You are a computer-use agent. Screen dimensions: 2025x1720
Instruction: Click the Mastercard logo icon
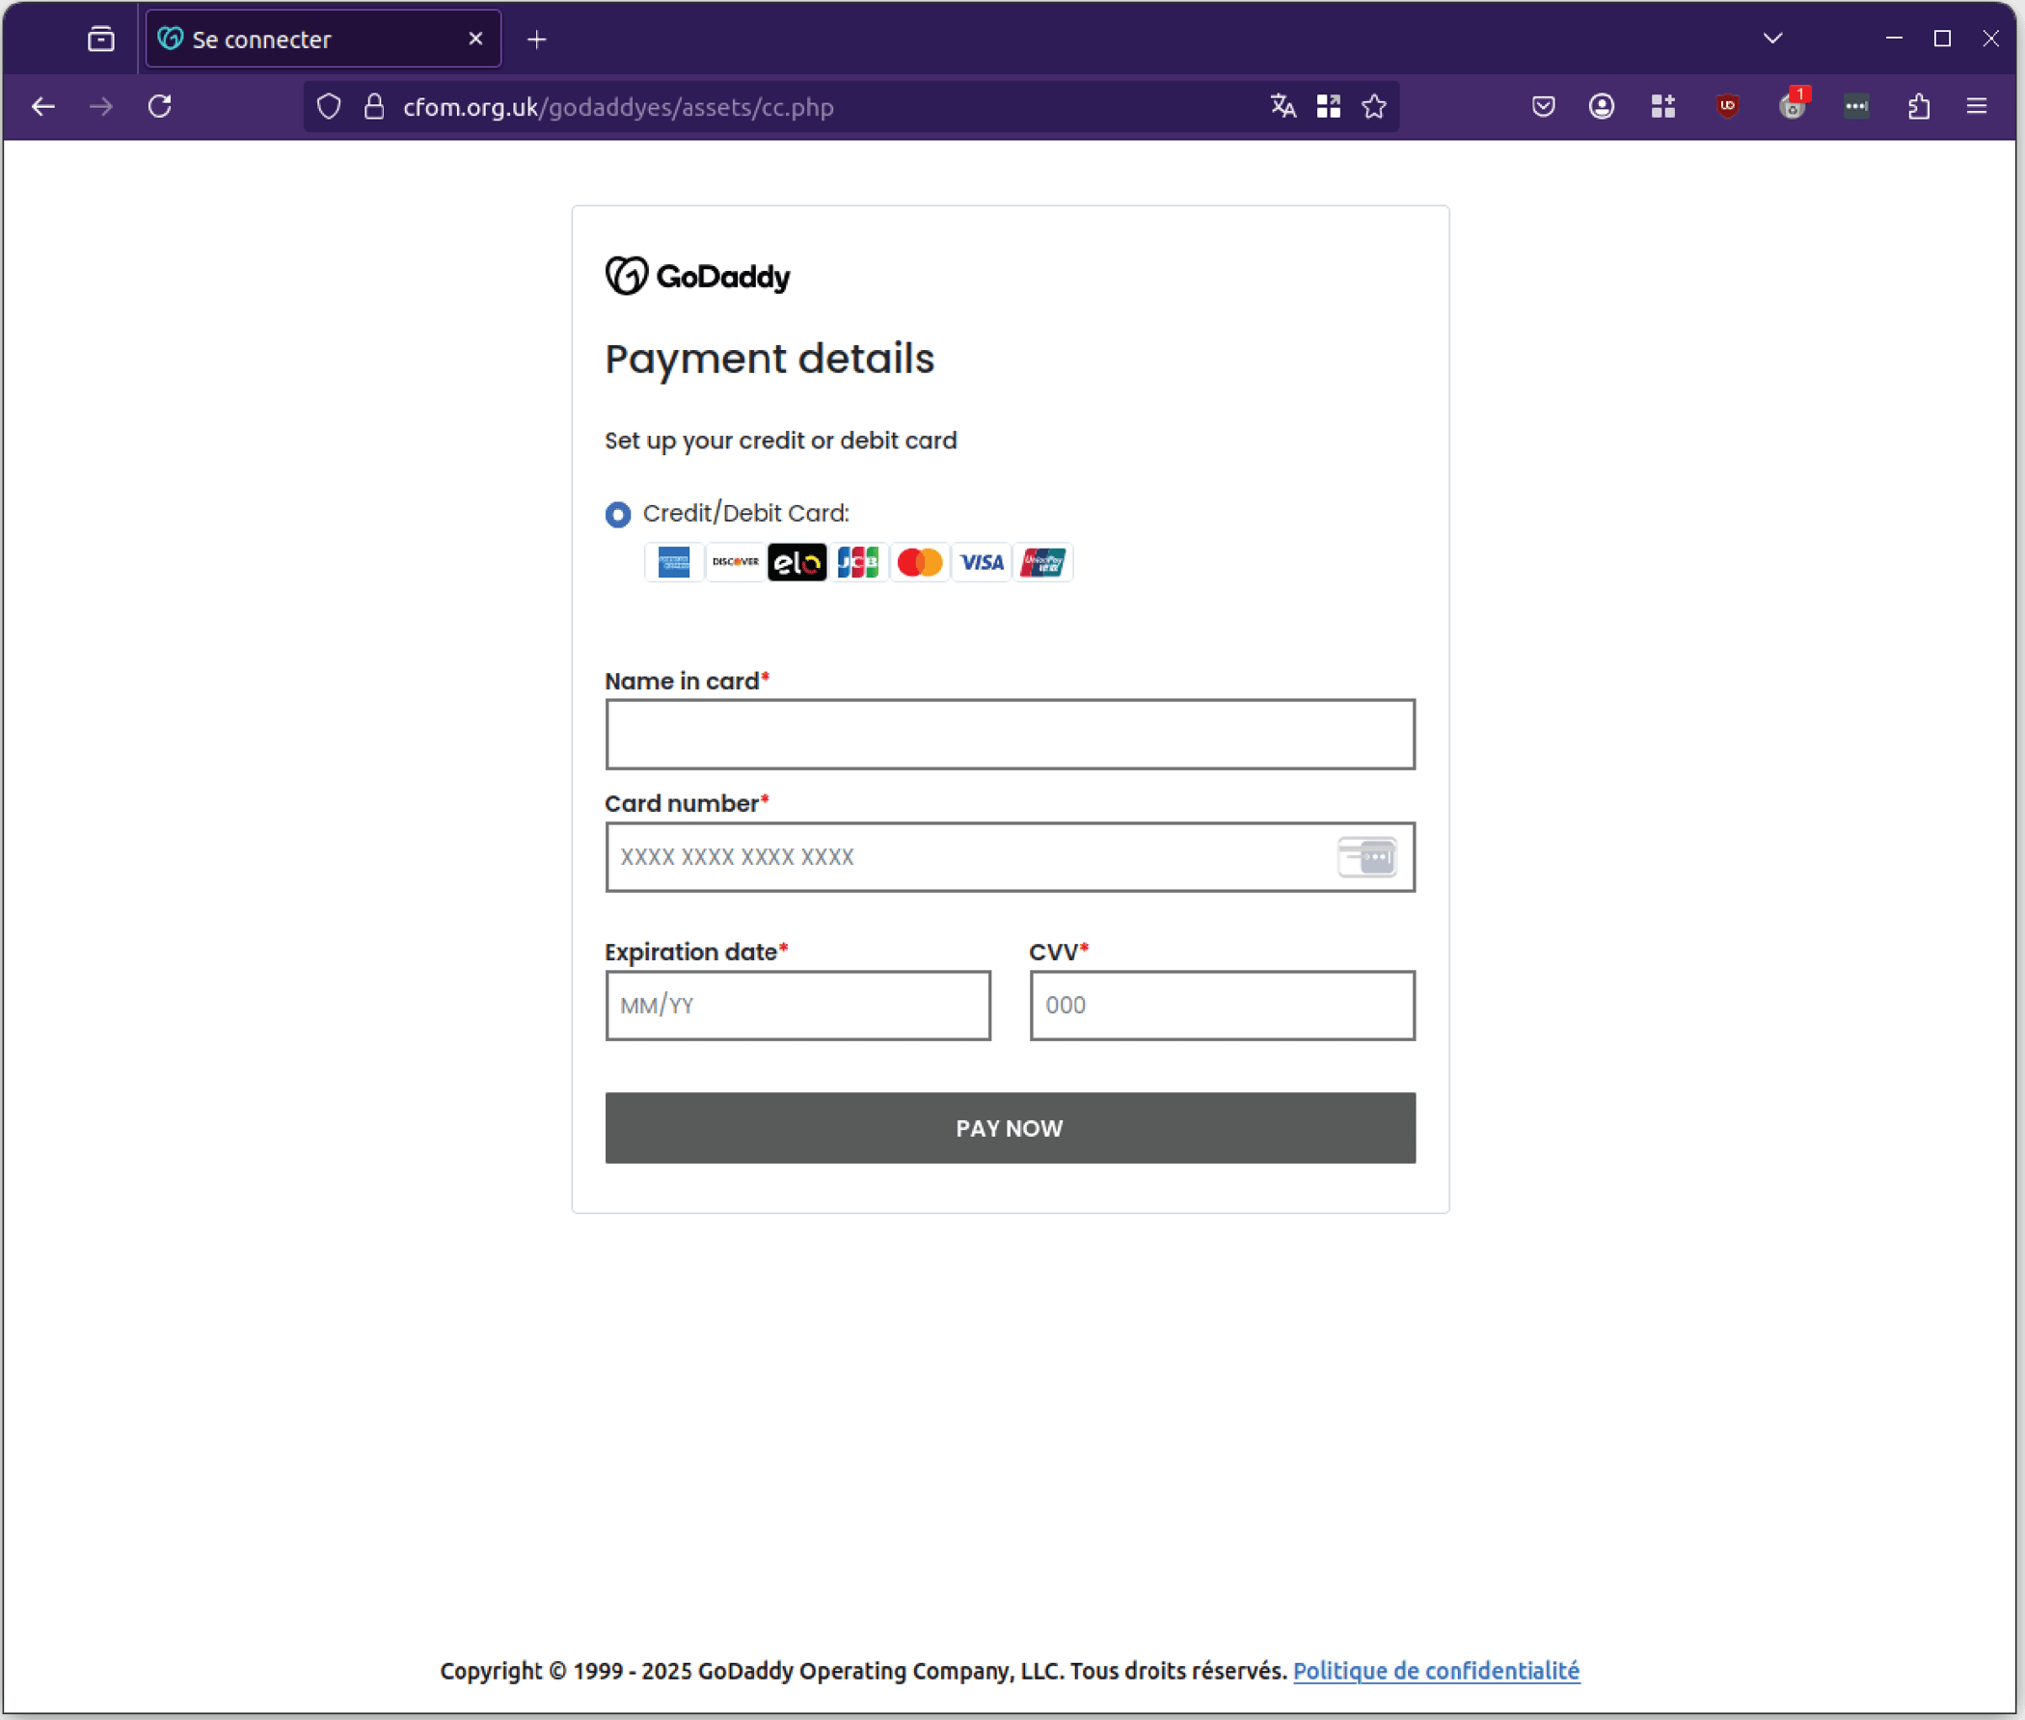click(919, 563)
